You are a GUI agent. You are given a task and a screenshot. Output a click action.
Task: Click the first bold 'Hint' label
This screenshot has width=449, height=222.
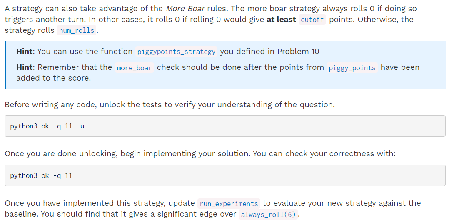25,52
